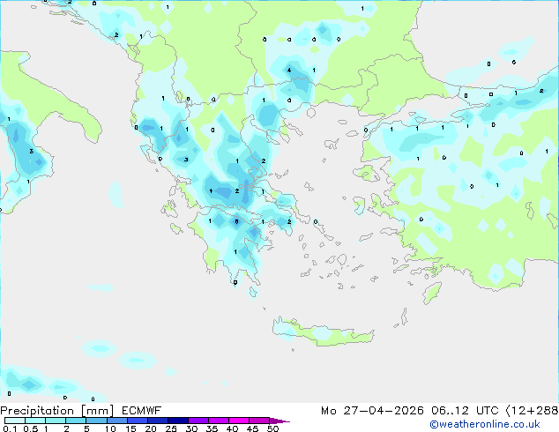
Task: Click the '45' legend scale label
Action: (252, 428)
